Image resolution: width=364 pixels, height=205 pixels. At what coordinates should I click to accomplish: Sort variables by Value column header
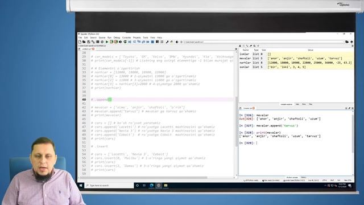311,50
